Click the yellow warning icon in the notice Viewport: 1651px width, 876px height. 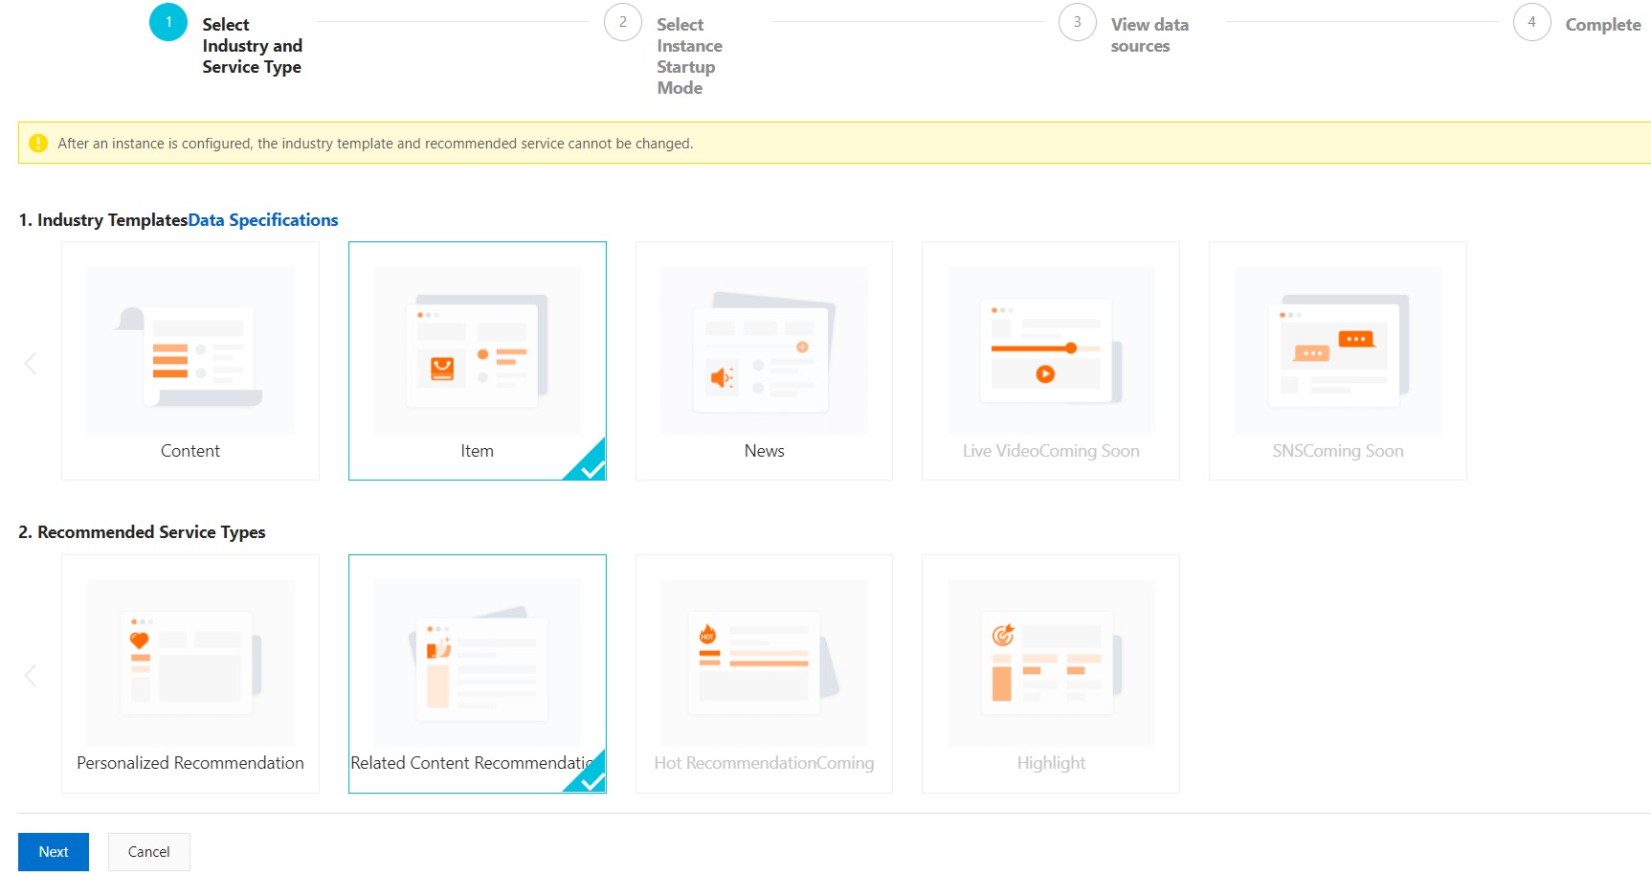pos(38,144)
